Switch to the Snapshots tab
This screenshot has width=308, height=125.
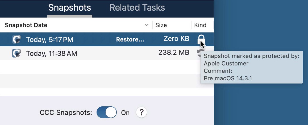[69, 8]
